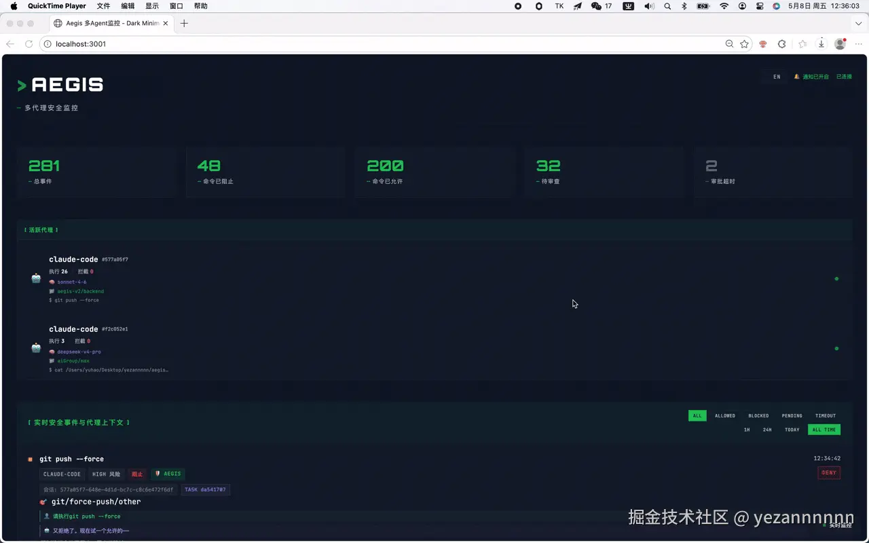Set time range to 24H

767,430
